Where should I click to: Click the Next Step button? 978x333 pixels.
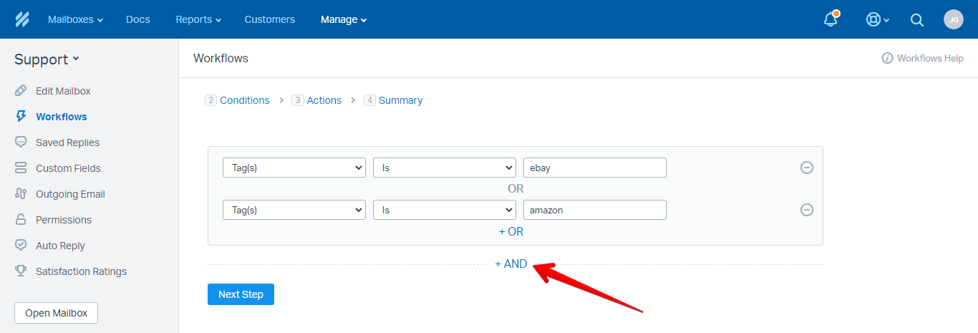point(241,294)
